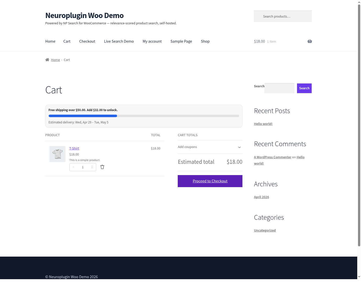The width and height of the screenshot is (361, 301).
Task: Open Hello world! recent post
Action: [x=263, y=124]
